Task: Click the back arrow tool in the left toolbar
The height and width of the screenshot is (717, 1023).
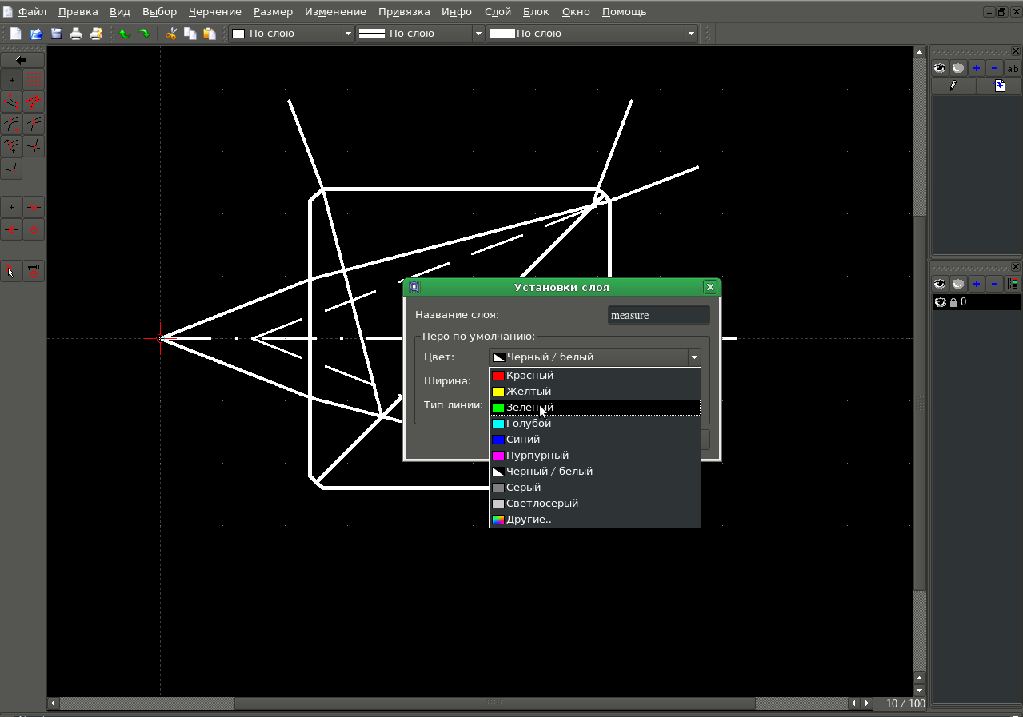Action: [x=22, y=58]
